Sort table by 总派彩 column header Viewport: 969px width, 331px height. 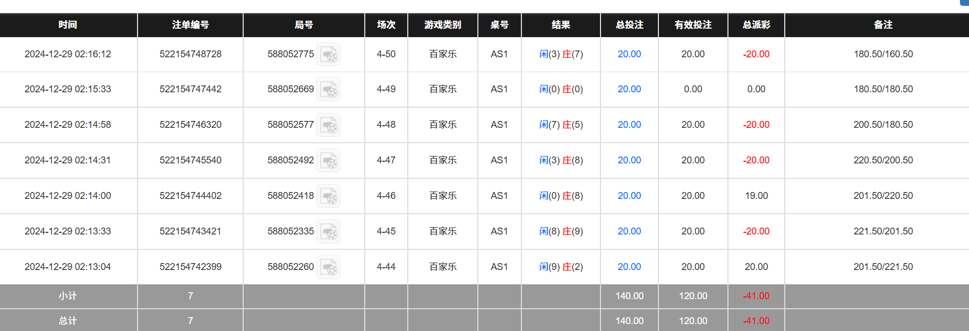(x=756, y=25)
